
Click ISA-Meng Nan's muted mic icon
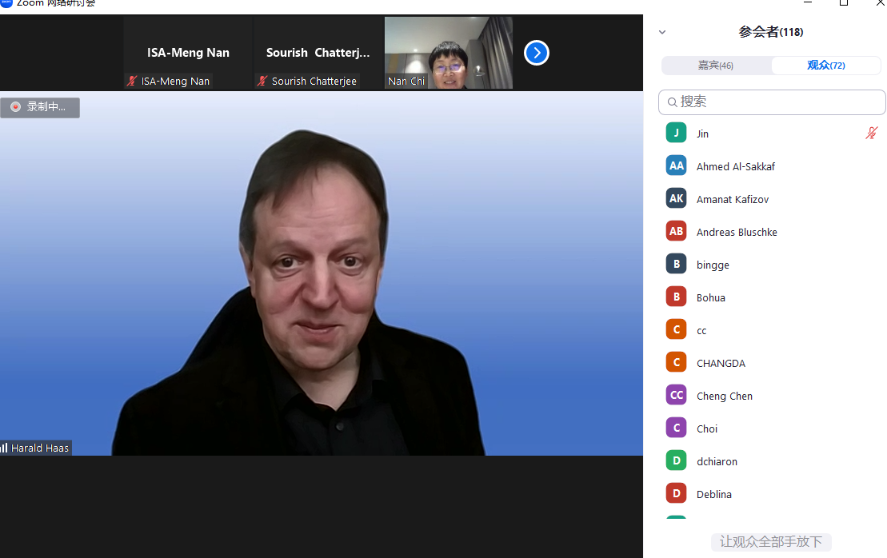[132, 81]
